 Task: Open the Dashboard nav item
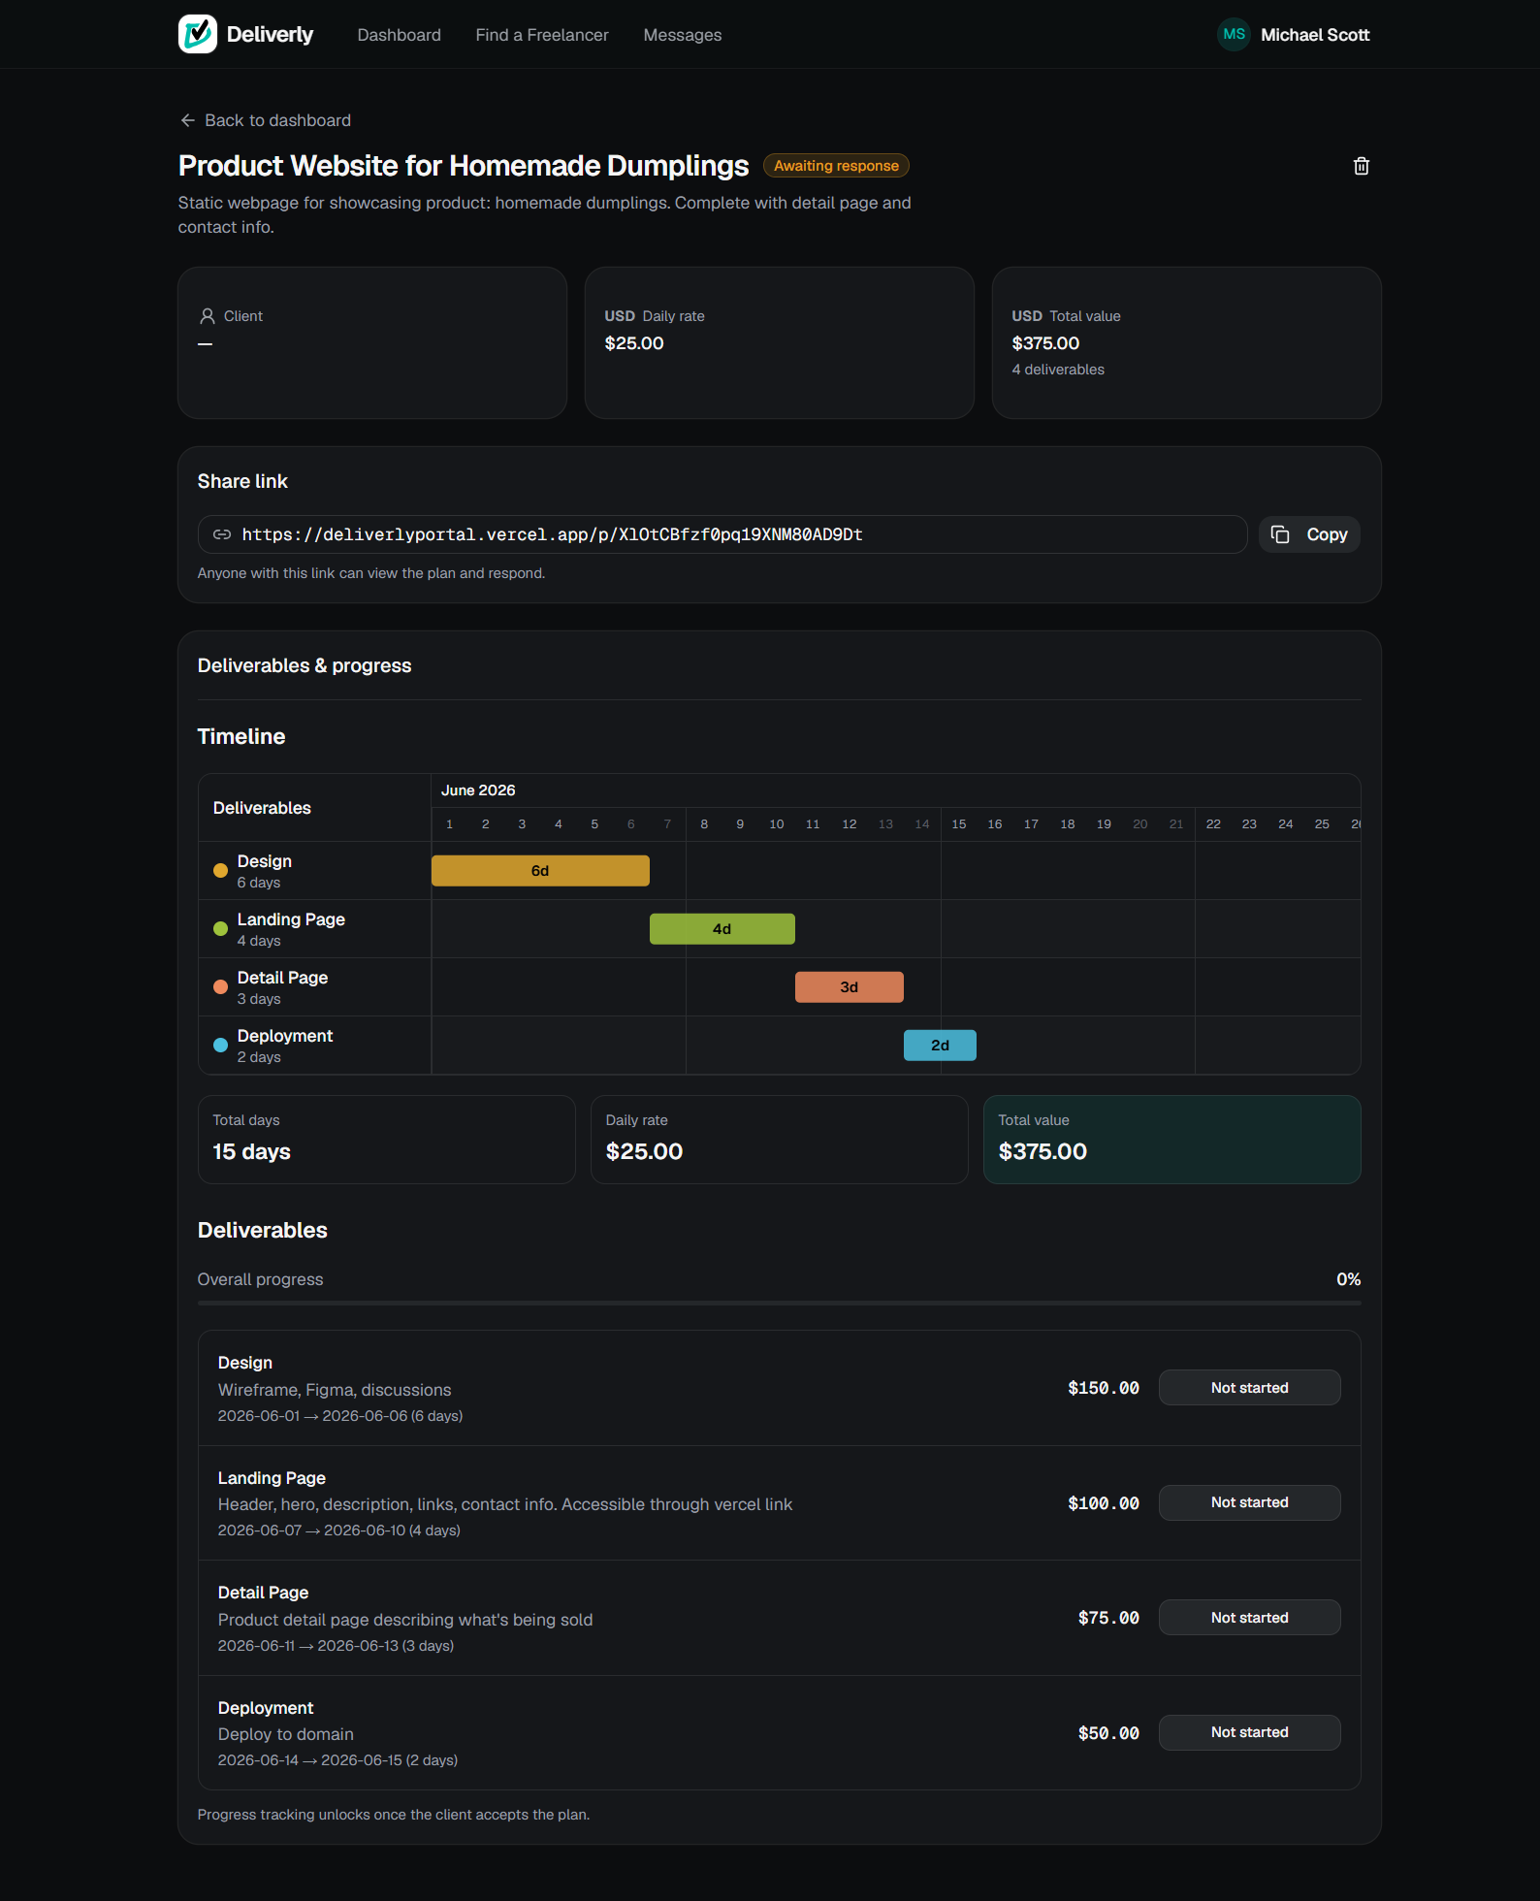(x=399, y=35)
